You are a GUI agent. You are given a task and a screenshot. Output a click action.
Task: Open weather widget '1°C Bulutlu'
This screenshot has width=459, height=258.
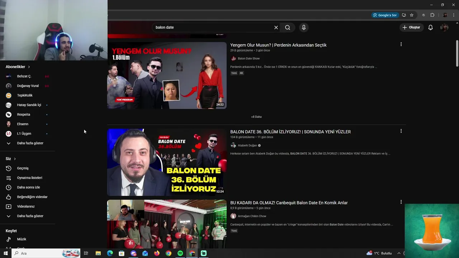[379, 253]
